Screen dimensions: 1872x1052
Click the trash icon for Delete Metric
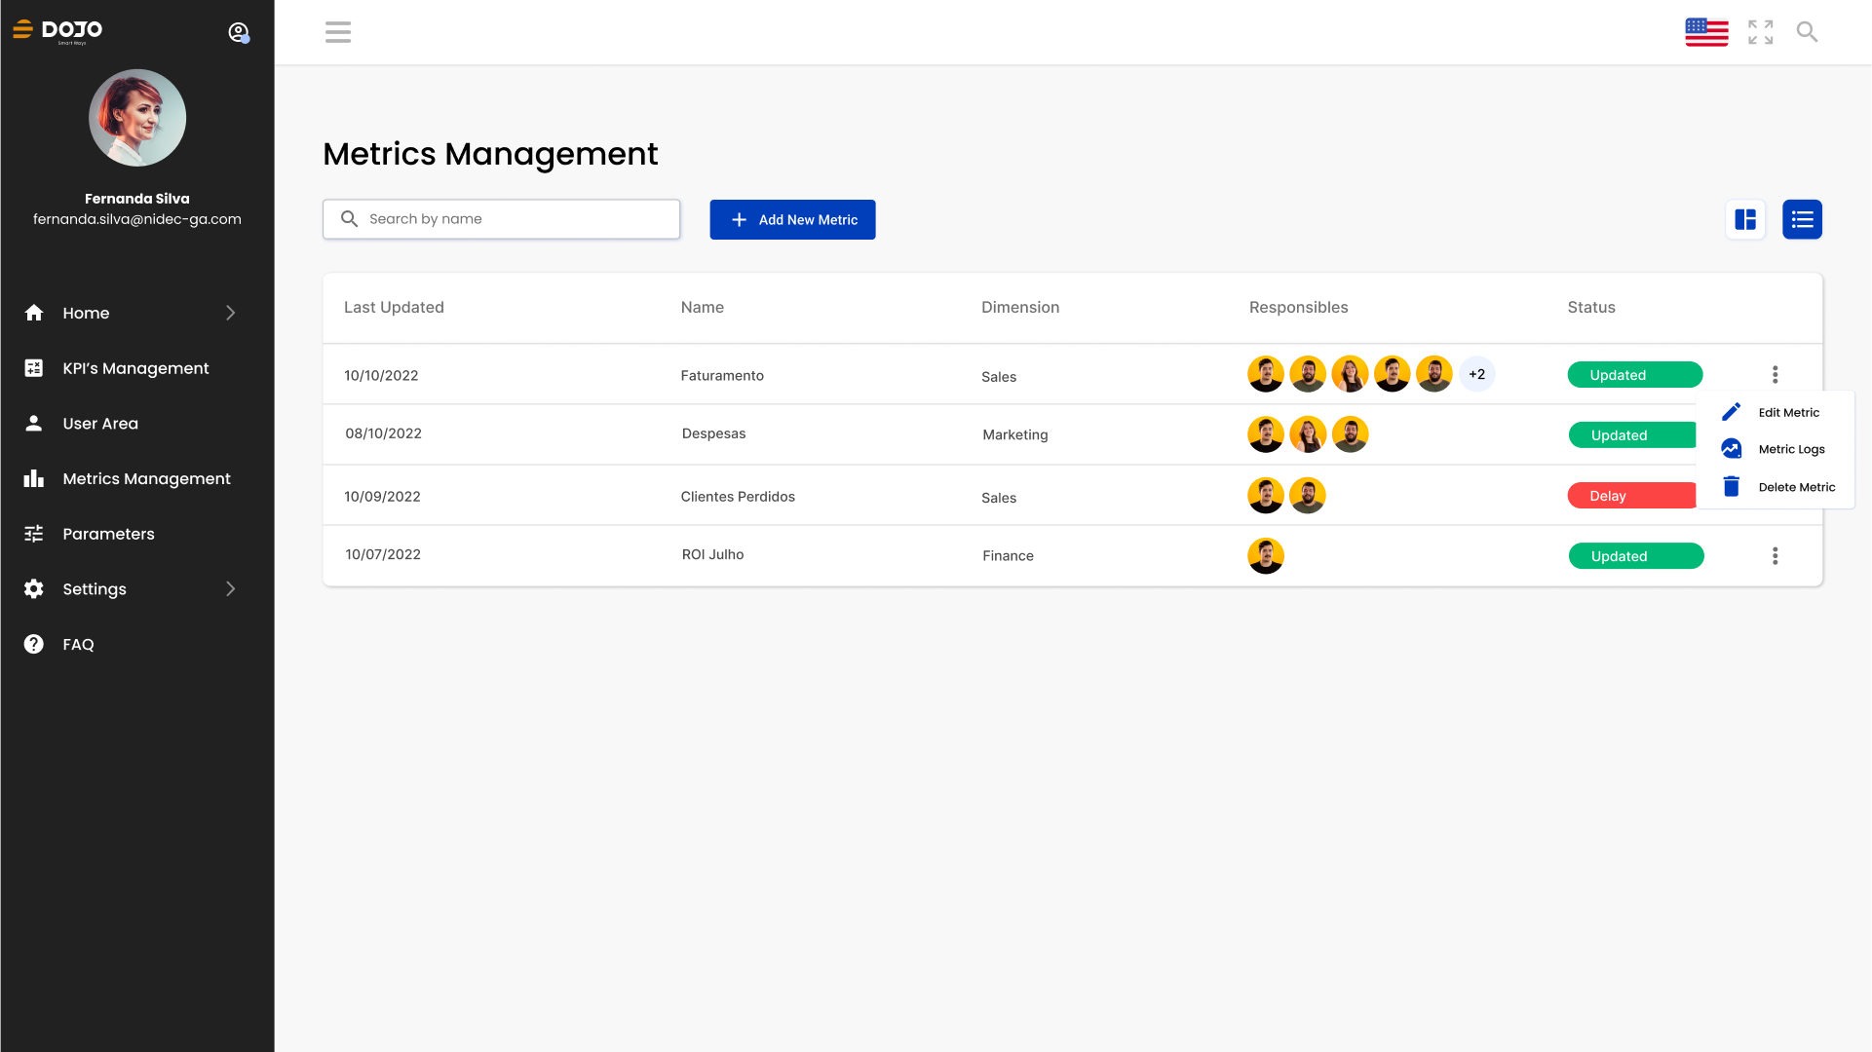click(x=1731, y=487)
